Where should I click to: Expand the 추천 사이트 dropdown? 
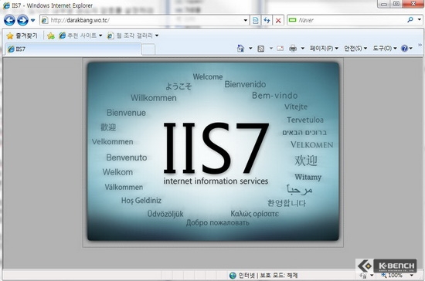click(81, 36)
